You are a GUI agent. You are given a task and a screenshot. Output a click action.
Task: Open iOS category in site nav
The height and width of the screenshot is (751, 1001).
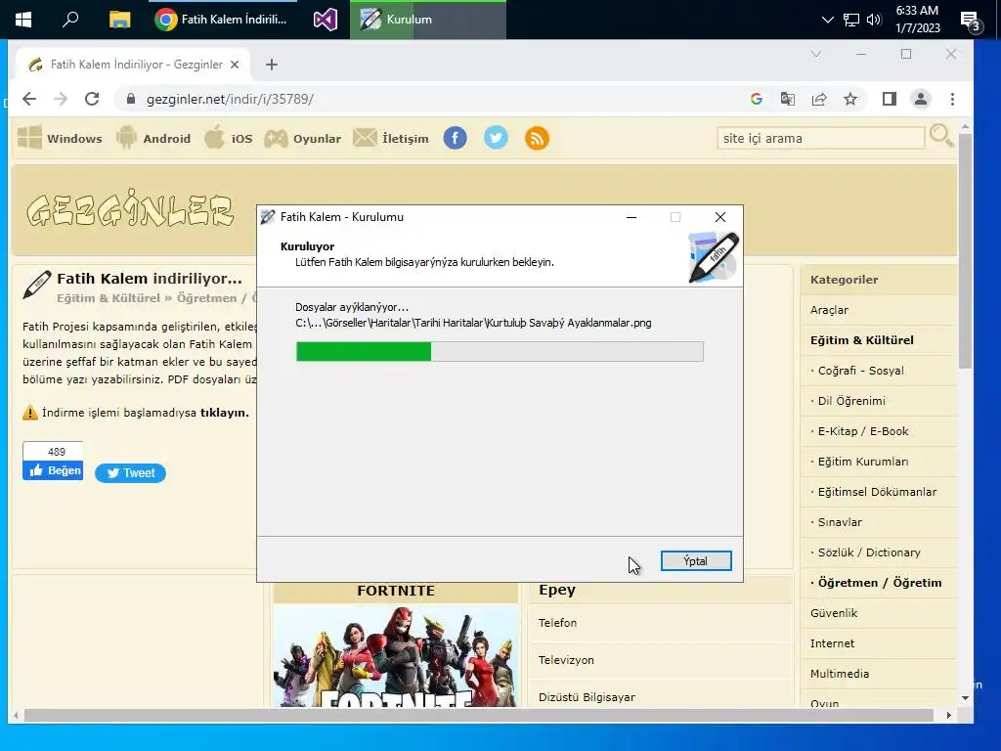[x=229, y=138]
